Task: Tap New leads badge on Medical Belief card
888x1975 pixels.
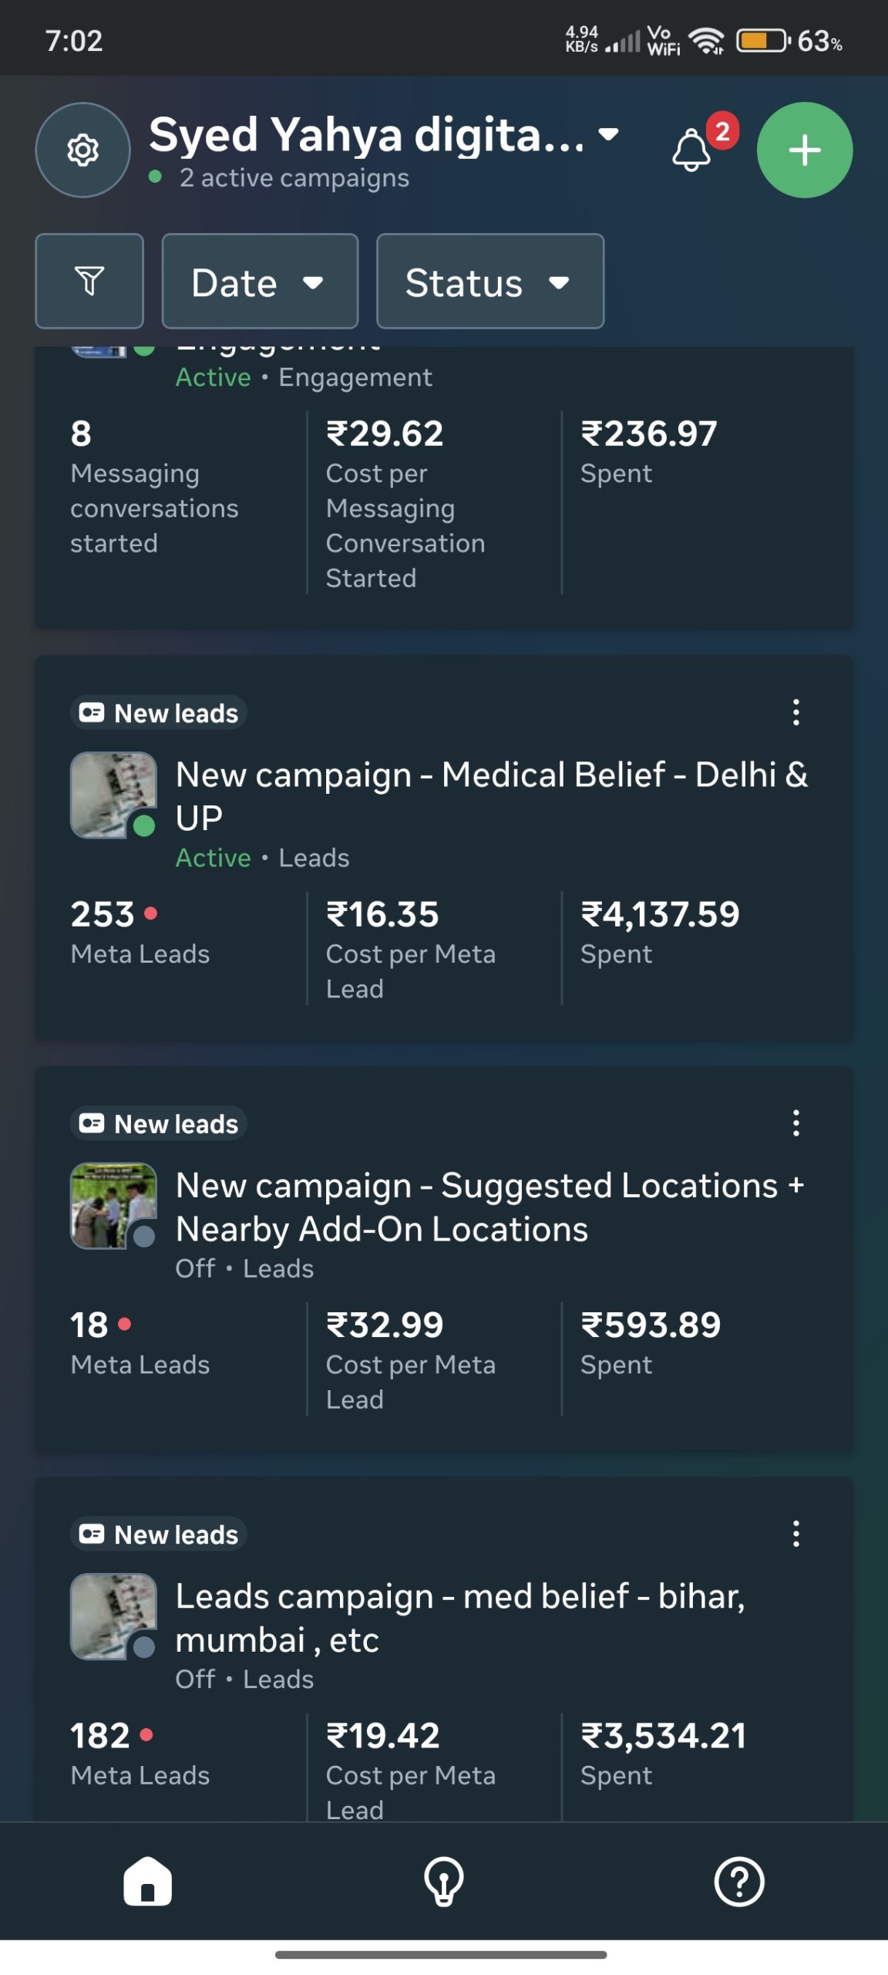Action: 160,713
